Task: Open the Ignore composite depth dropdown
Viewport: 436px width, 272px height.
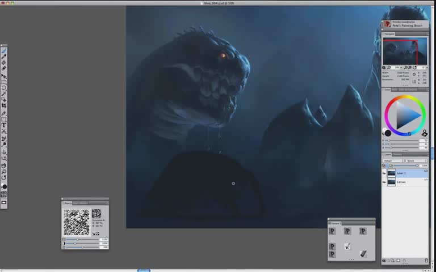Action: click(416, 161)
